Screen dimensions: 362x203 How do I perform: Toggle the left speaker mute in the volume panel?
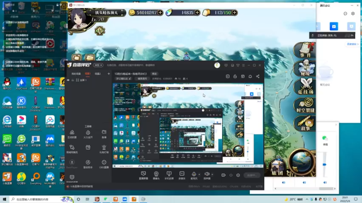pyautogui.click(x=284, y=183)
